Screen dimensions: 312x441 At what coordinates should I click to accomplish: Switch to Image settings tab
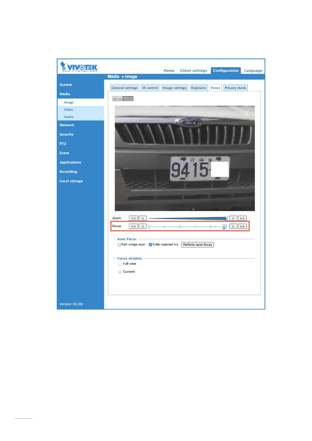pyautogui.click(x=174, y=88)
